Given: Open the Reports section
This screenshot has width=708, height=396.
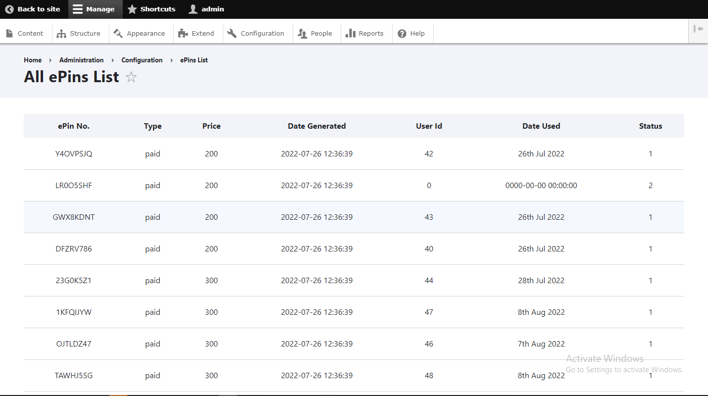Looking at the screenshot, I should pos(365,34).
